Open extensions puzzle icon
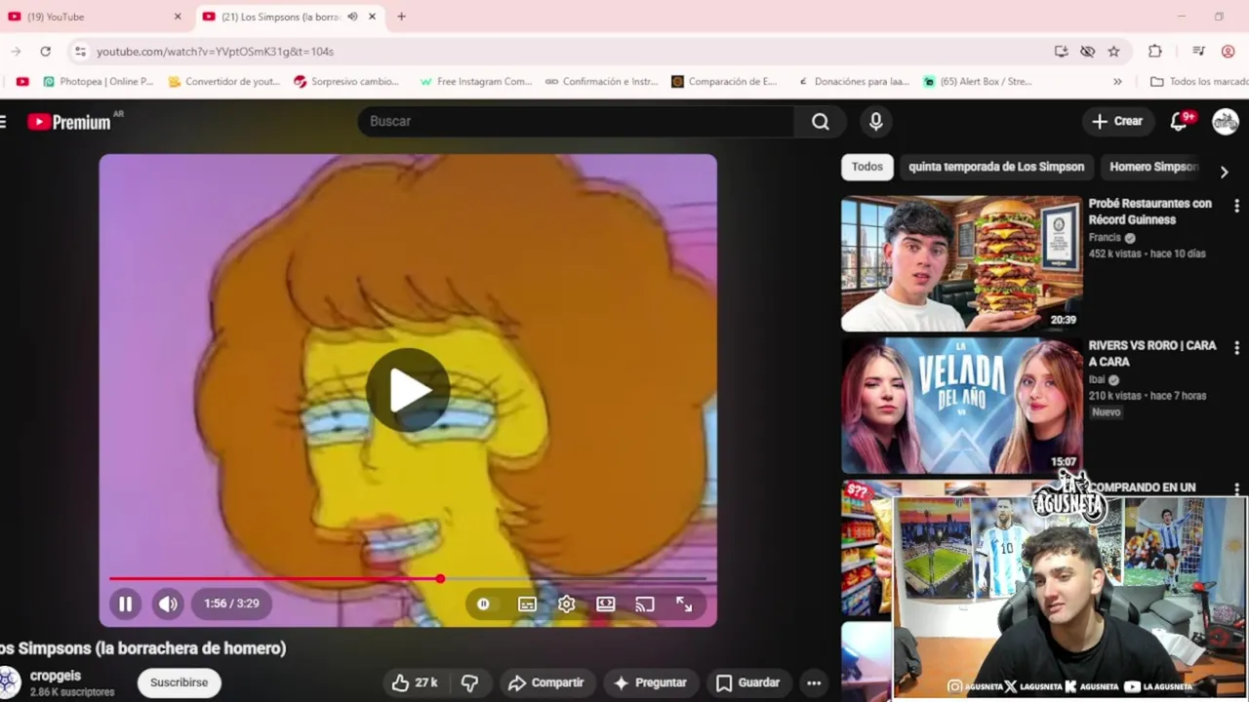The width and height of the screenshot is (1249, 702). click(x=1155, y=52)
